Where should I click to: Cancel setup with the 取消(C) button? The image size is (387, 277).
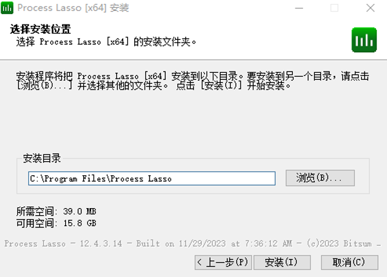[350, 262]
